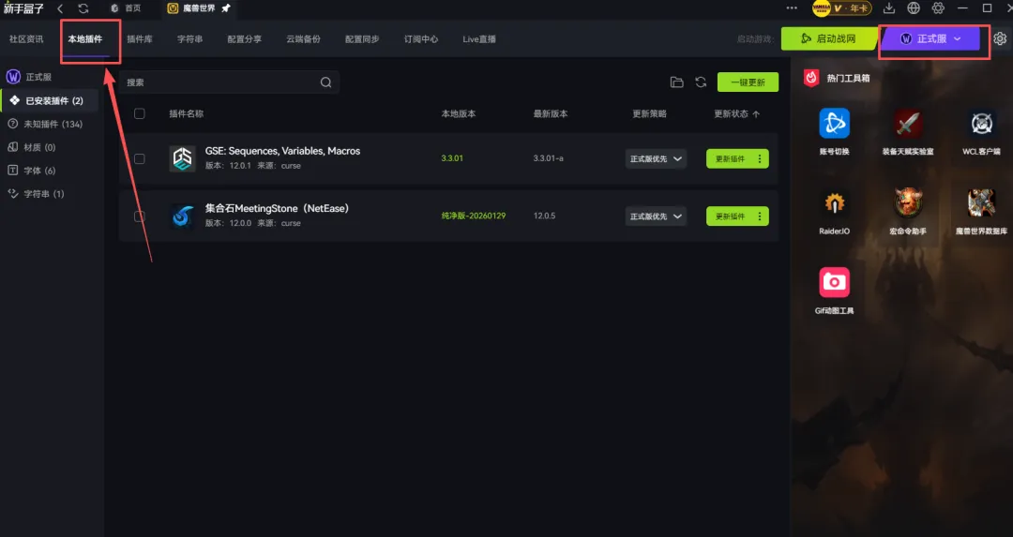1013x537 pixels.
Task: Open the more options dots on the 集合石 row
Action: coord(760,216)
